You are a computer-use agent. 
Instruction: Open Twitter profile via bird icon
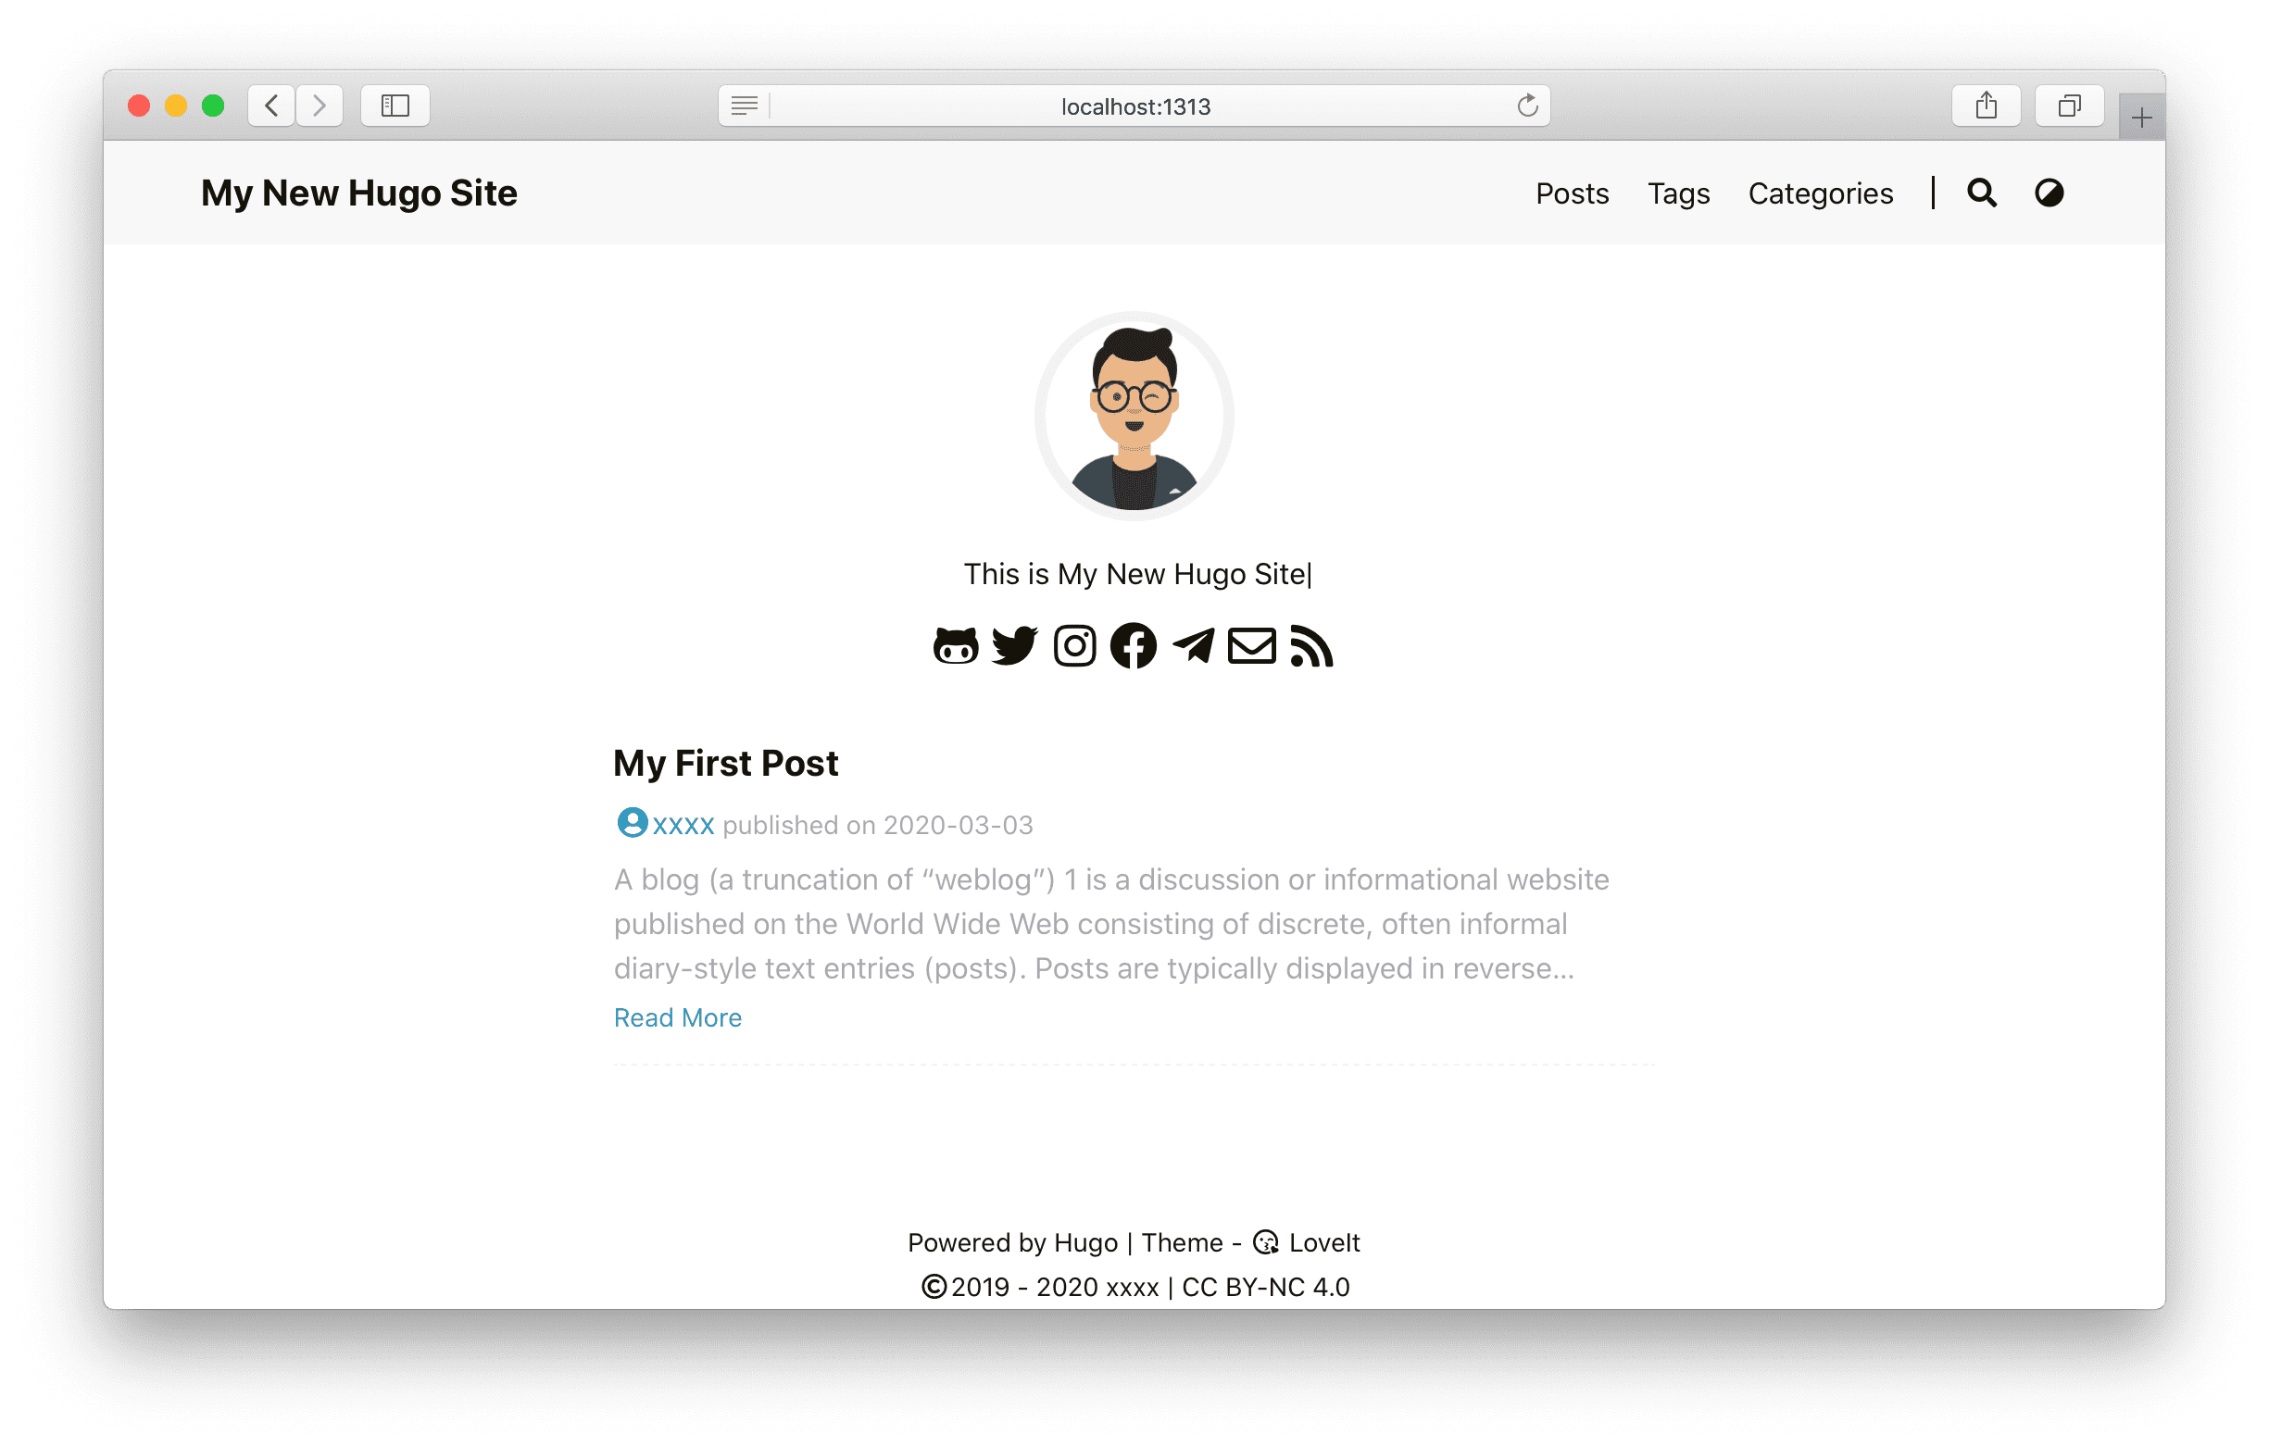pos(1015,646)
